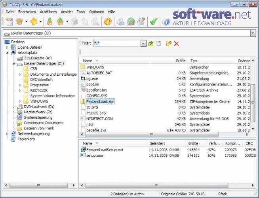Expand the Eigene Dateien tree node

[7, 48]
